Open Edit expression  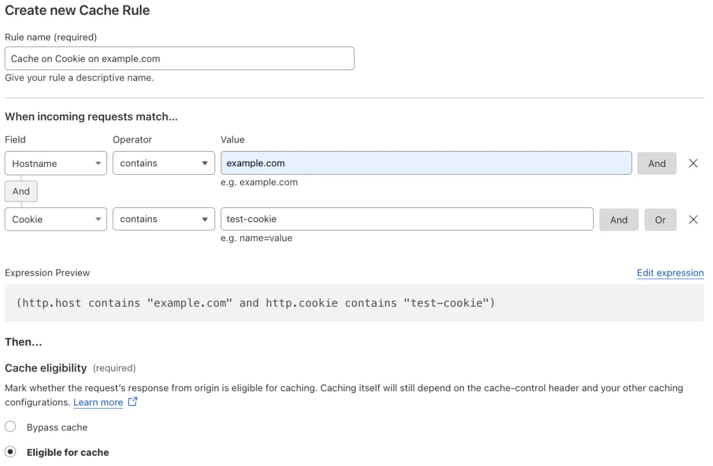point(670,273)
